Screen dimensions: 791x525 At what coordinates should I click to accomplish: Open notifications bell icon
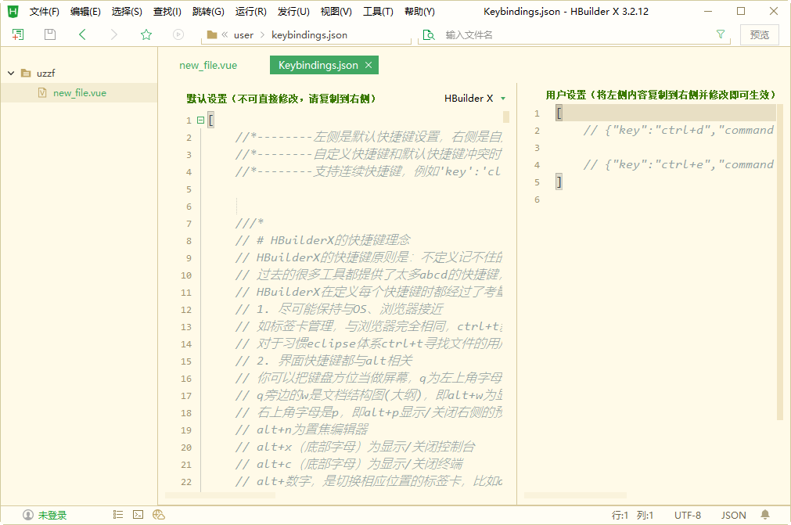click(765, 514)
